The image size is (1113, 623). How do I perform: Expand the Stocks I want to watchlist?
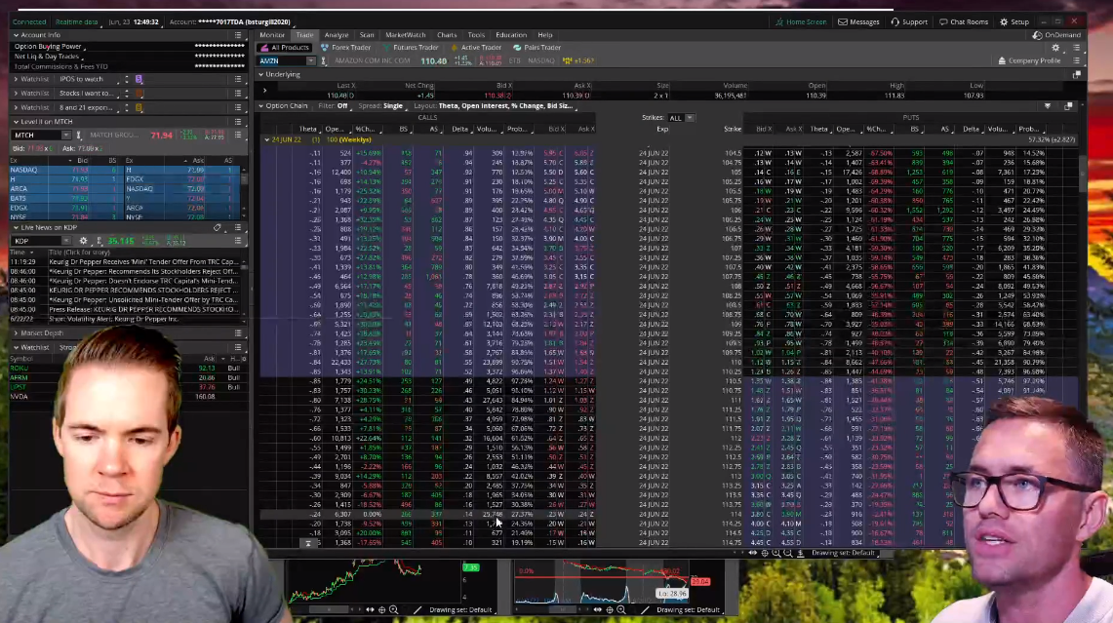16,93
